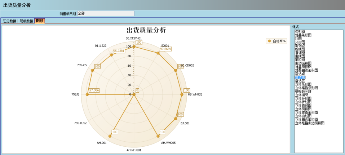The image size is (345, 155).
Task: Click the 出货质量分析 chart title
Action: 146,31
